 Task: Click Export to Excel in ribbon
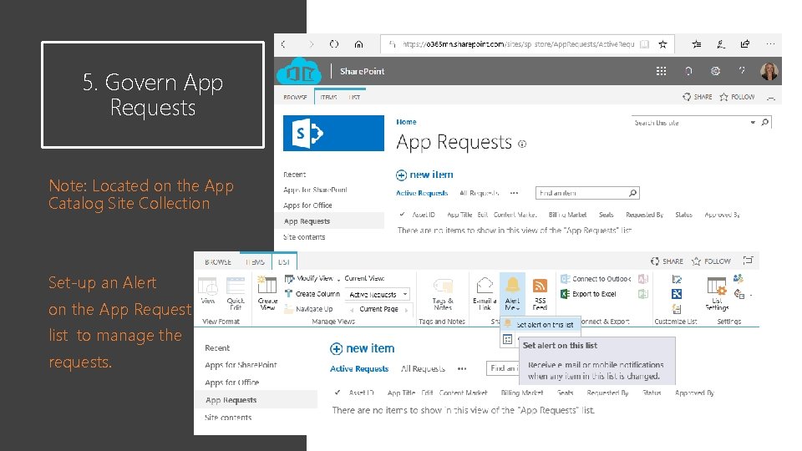(588, 294)
